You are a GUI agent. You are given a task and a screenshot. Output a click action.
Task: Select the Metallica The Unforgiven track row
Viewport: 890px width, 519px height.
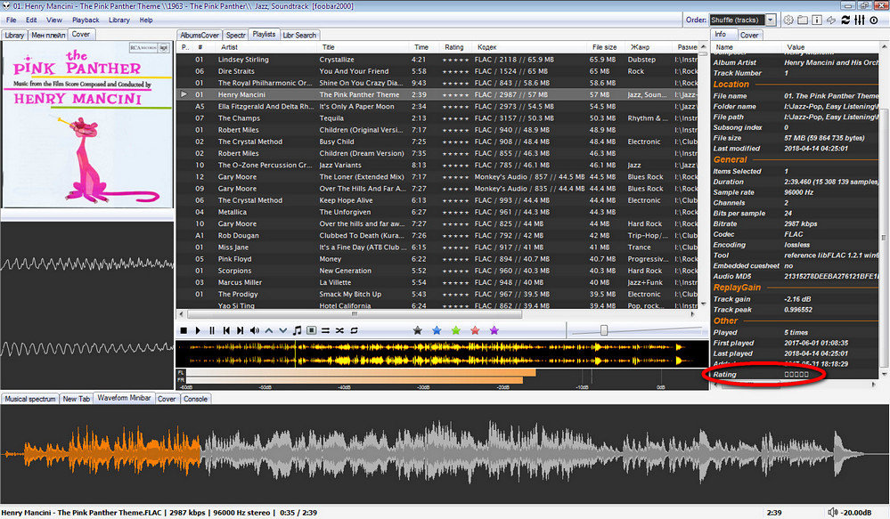click(356, 212)
